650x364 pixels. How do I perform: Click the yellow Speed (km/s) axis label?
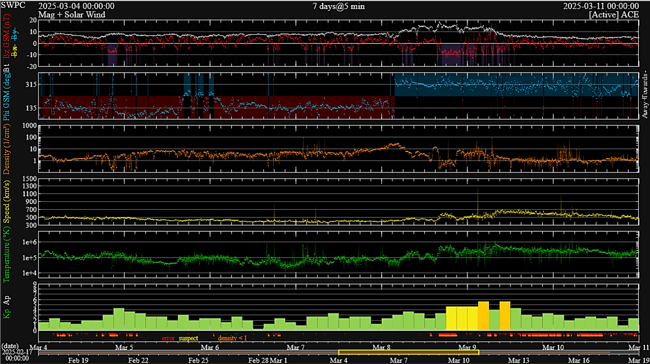[7, 202]
